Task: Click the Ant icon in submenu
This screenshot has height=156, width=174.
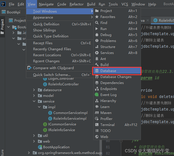Action: 97,59
